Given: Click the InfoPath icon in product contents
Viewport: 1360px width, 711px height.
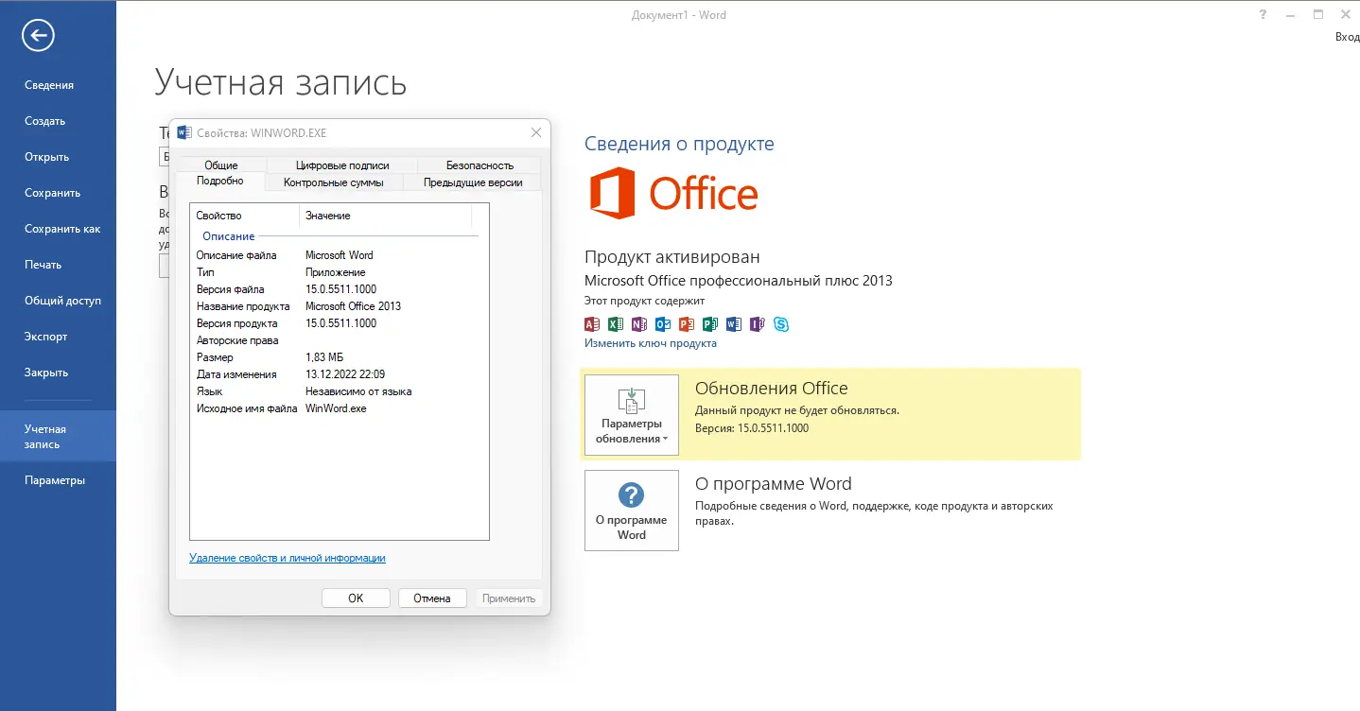Looking at the screenshot, I should pos(757,324).
